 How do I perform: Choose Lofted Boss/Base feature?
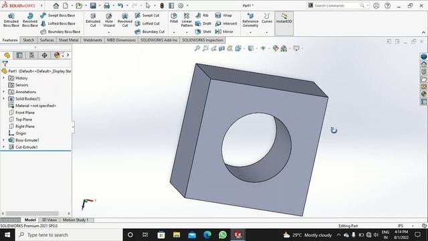click(x=58, y=24)
